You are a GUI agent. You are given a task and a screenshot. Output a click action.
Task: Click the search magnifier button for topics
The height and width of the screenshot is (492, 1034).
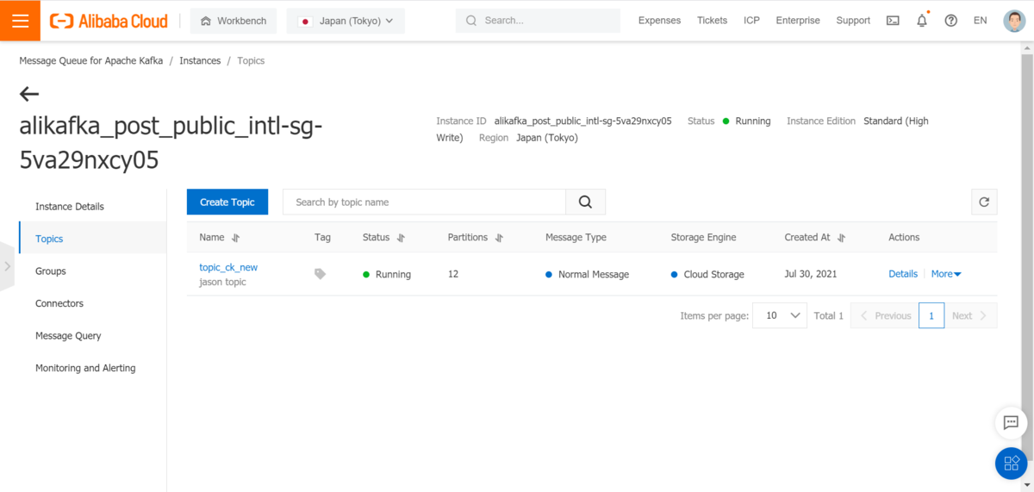[x=586, y=202]
